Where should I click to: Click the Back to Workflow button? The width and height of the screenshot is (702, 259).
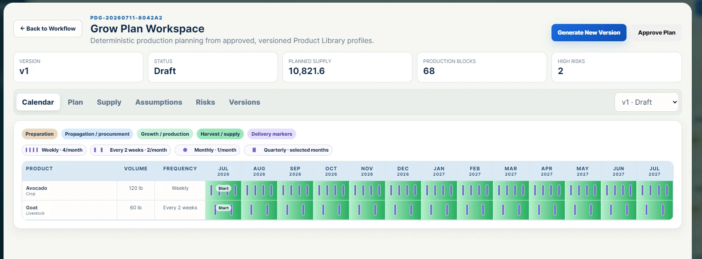(x=48, y=28)
